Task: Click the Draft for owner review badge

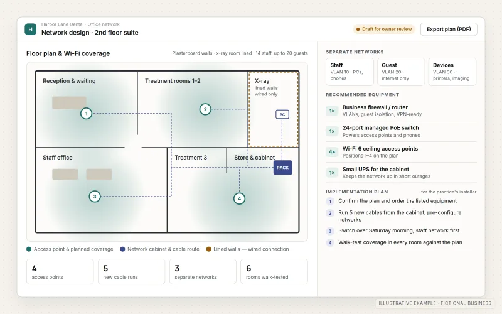Action: pos(384,29)
